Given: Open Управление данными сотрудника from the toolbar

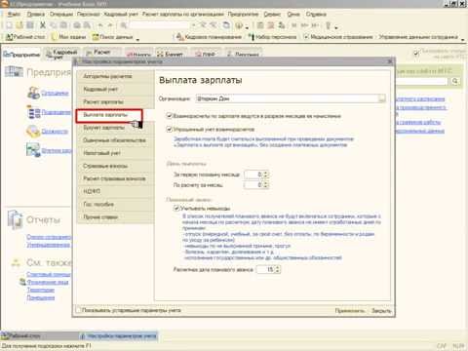Looking at the screenshot, I should click(418, 37).
